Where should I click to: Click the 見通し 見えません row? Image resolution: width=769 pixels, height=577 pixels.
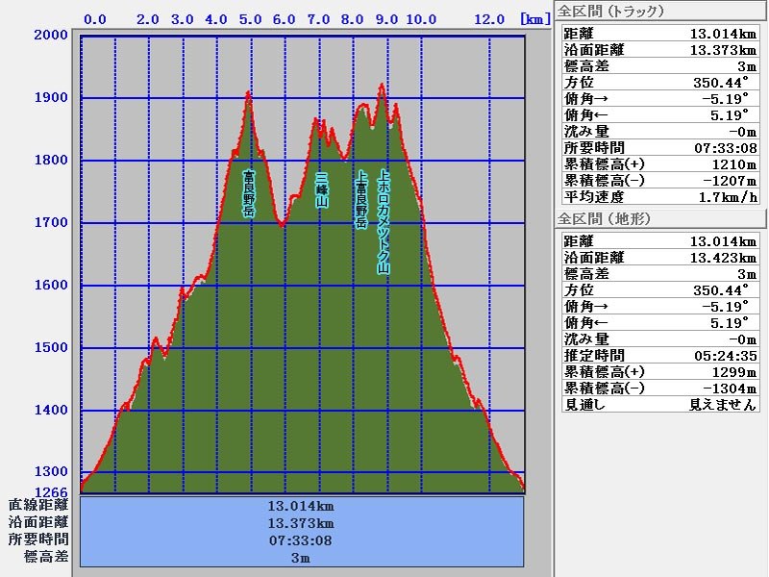(658, 405)
